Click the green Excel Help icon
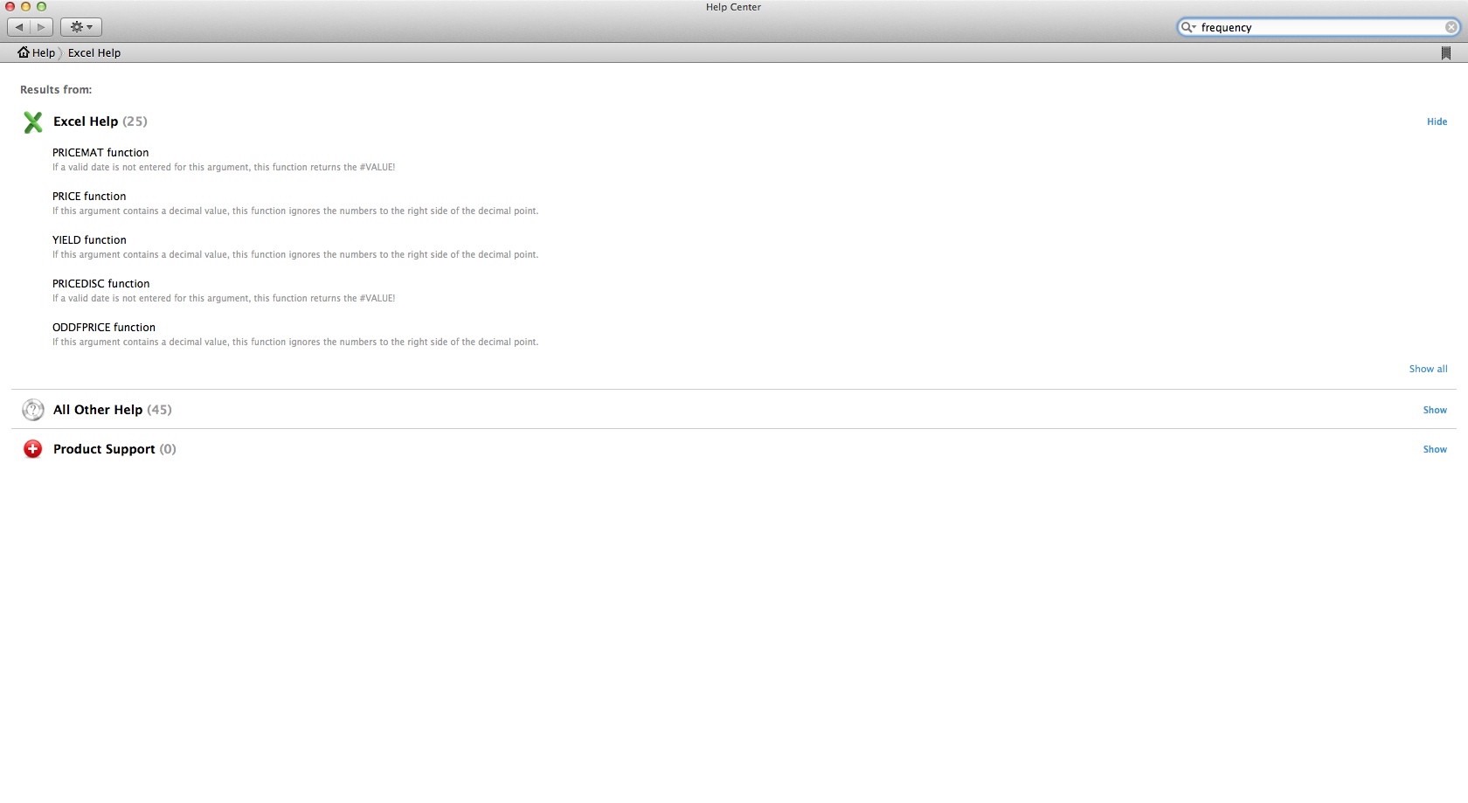This screenshot has width=1468, height=803. (x=33, y=122)
